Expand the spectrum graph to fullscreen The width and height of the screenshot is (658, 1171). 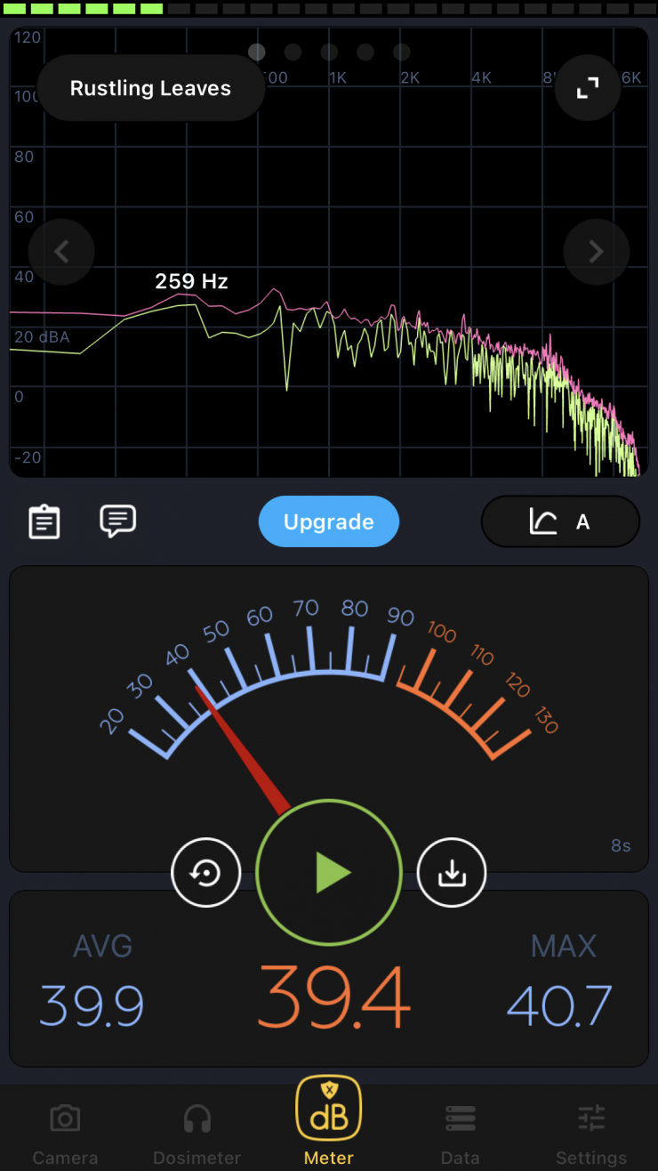coord(587,88)
